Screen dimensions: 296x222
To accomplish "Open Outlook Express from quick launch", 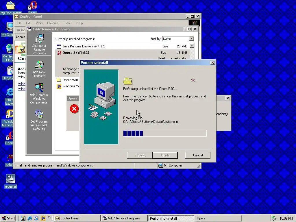I will (x=36, y=218).
